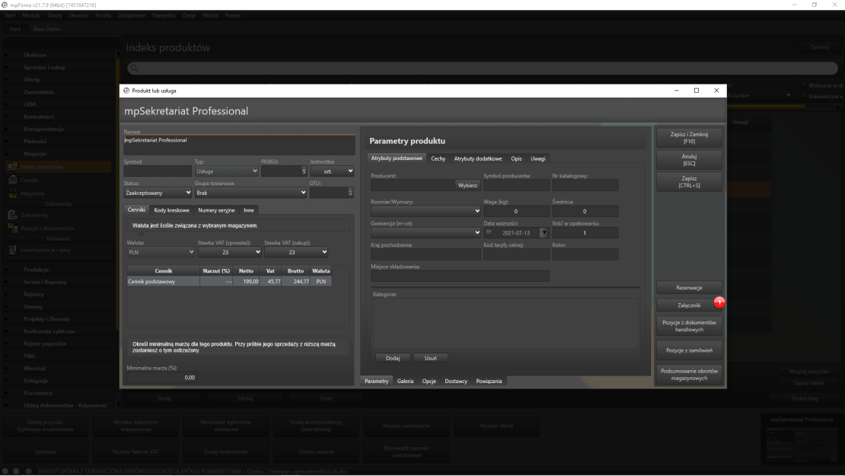Image resolution: width=845 pixels, height=476 pixels.
Task: Click the product thumbnail preview in background
Action: (x=802, y=444)
